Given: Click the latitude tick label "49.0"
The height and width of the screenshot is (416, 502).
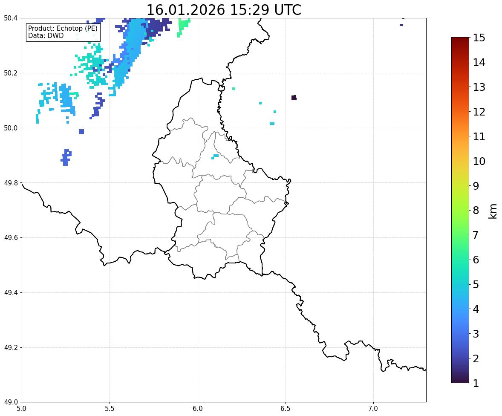Looking at the screenshot, I should tap(11, 402).
